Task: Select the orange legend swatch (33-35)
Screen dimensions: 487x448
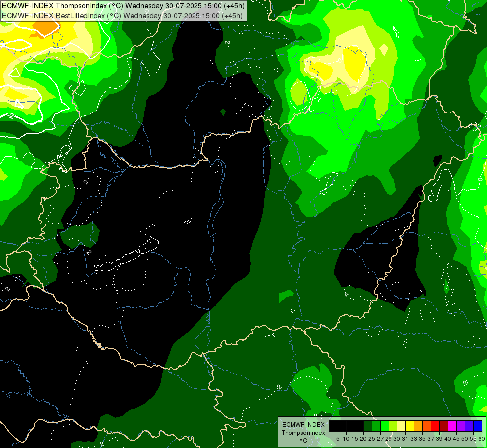Action: point(418,426)
